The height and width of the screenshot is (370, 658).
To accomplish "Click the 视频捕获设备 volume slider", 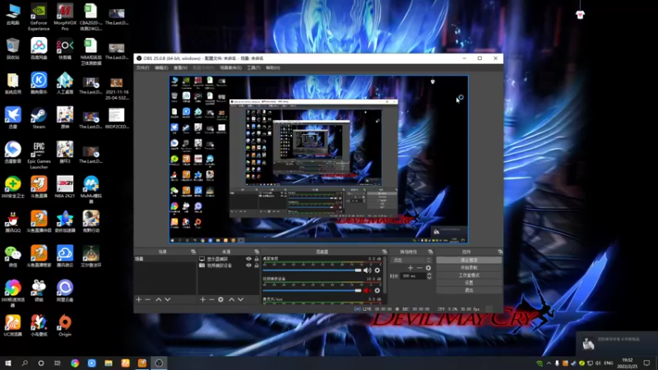I will pos(312,290).
